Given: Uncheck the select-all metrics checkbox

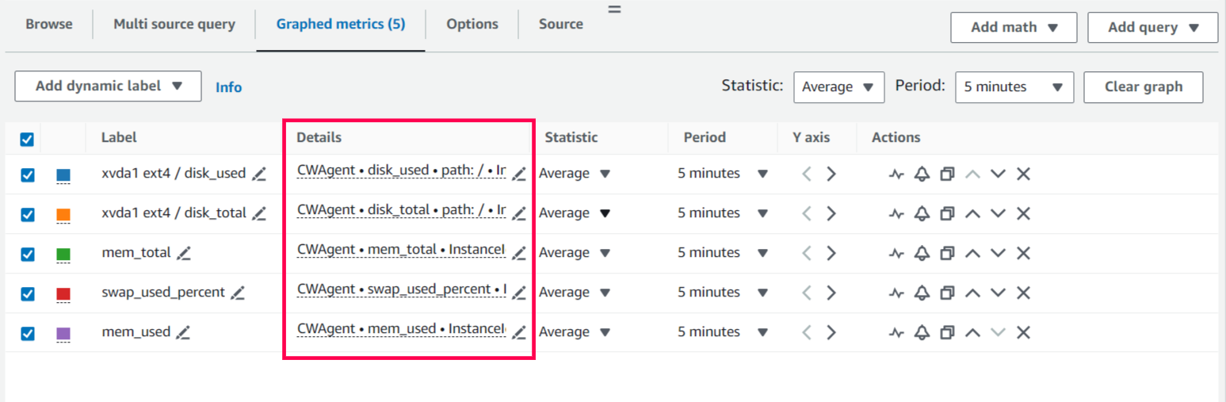Looking at the screenshot, I should coord(27,140).
